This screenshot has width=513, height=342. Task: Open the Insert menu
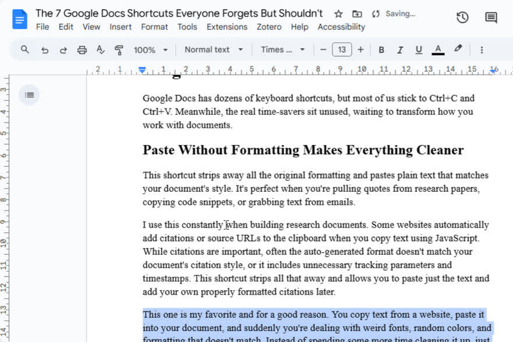(x=121, y=27)
